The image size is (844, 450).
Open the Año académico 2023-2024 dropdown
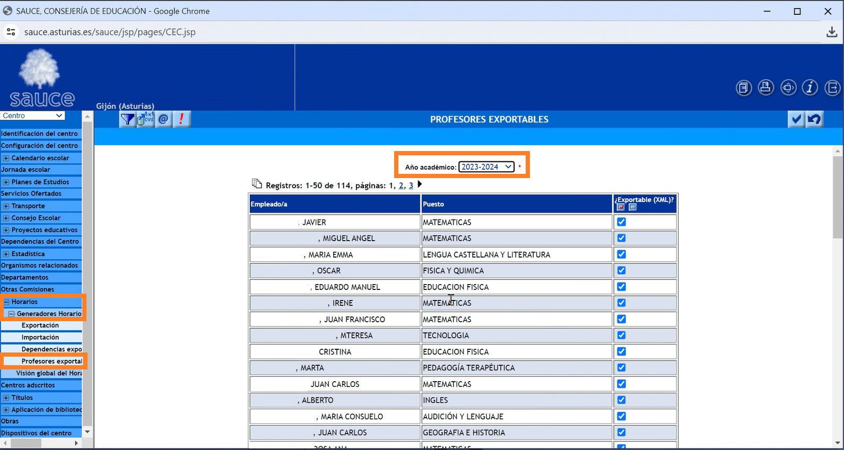click(x=486, y=166)
